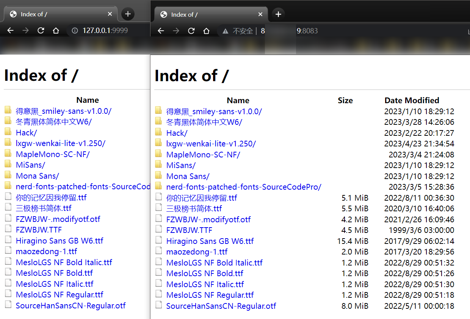This screenshot has height=319, width=470.
Task: Open MesloLGS NF Bold.ttf in the left listing
Action: tap(54, 273)
